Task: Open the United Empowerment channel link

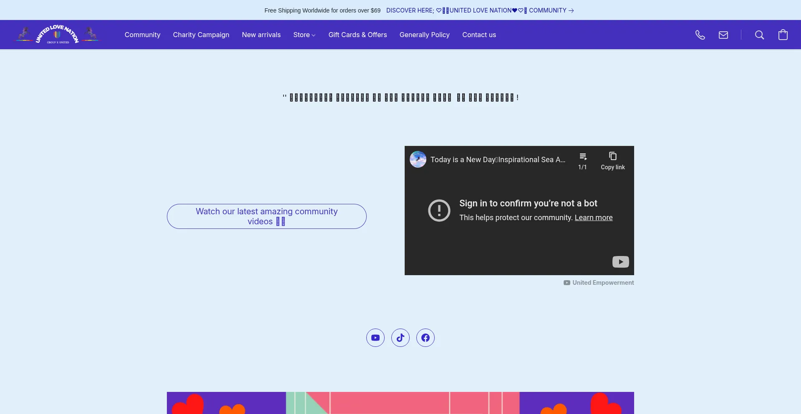Action: tap(599, 283)
